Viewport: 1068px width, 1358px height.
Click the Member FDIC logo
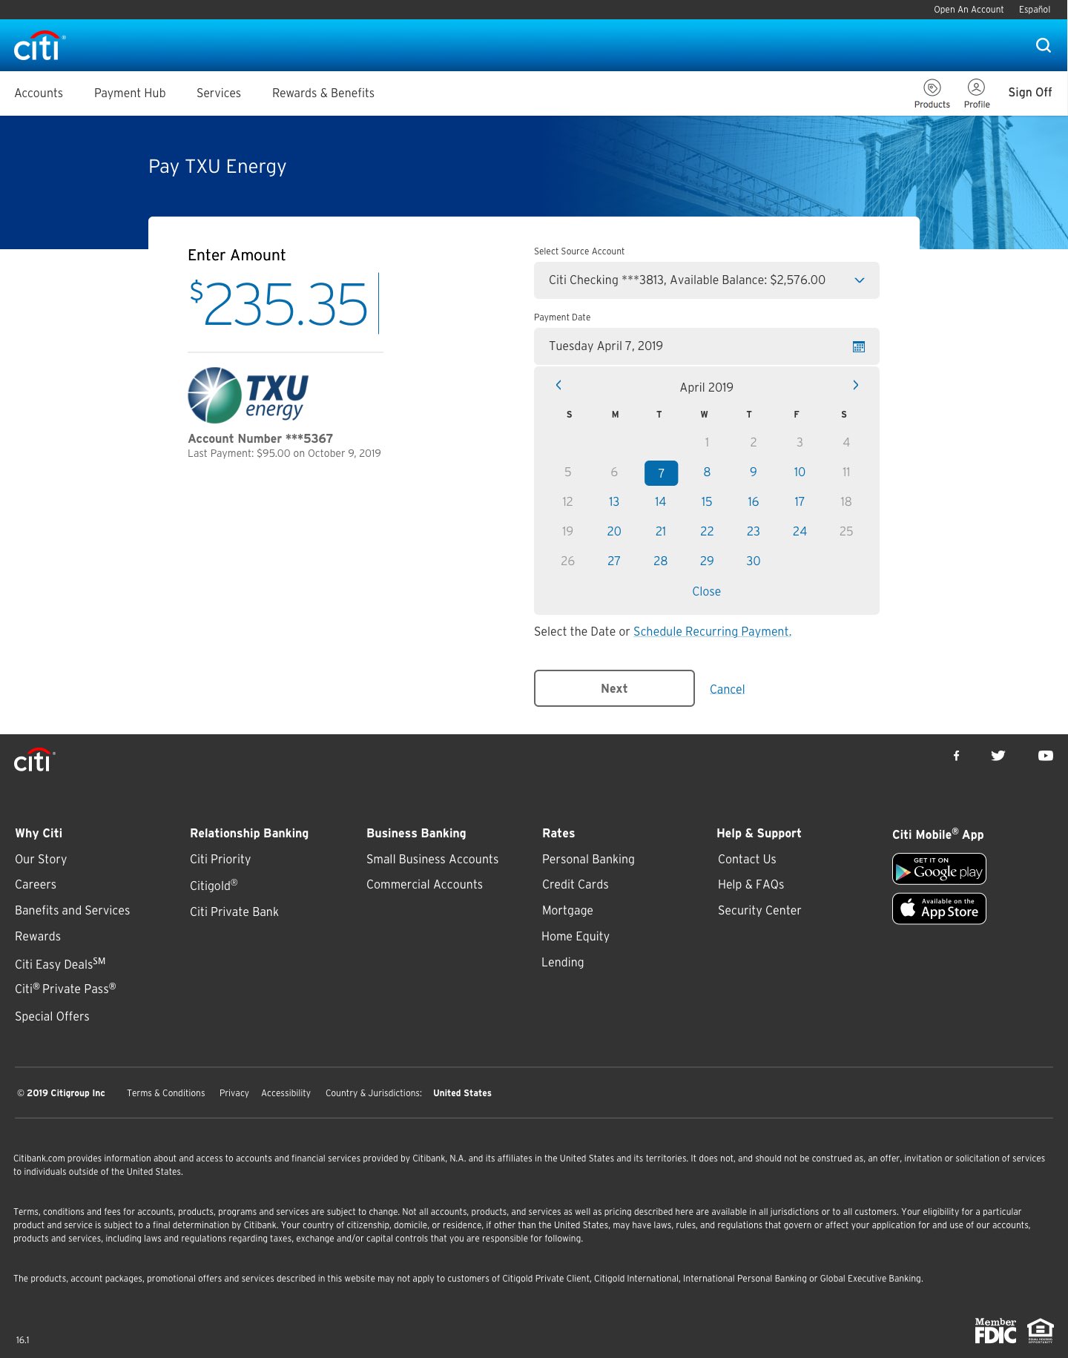(995, 1331)
